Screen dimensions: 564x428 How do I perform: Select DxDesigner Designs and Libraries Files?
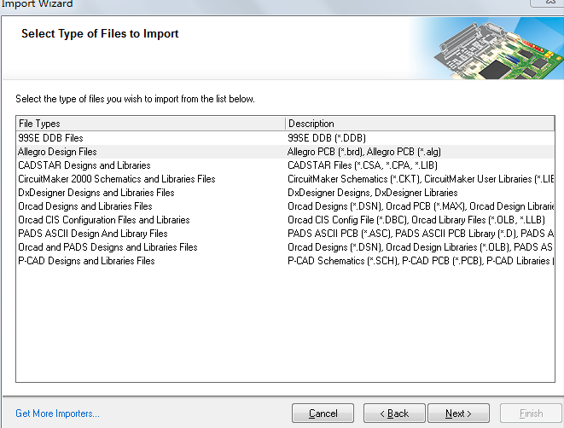click(96, 193)
